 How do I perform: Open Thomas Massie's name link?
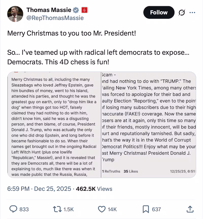pyautogui.click(x=48, y=10)
